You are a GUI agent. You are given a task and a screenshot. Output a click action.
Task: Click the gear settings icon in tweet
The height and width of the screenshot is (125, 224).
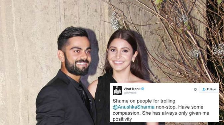tap(195, 89)
